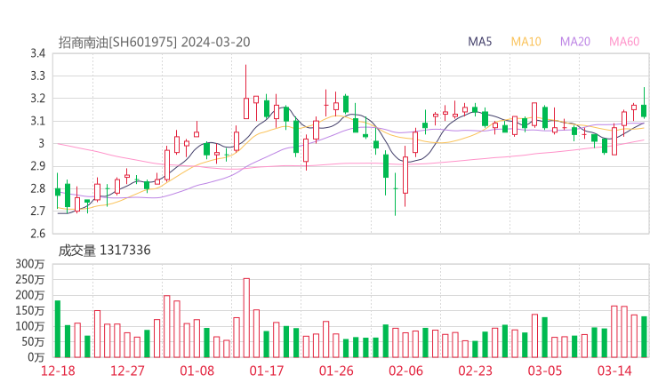This screenshot has height=391, width=658.
Task: Click the 12-27 date label
Action: 127,371
